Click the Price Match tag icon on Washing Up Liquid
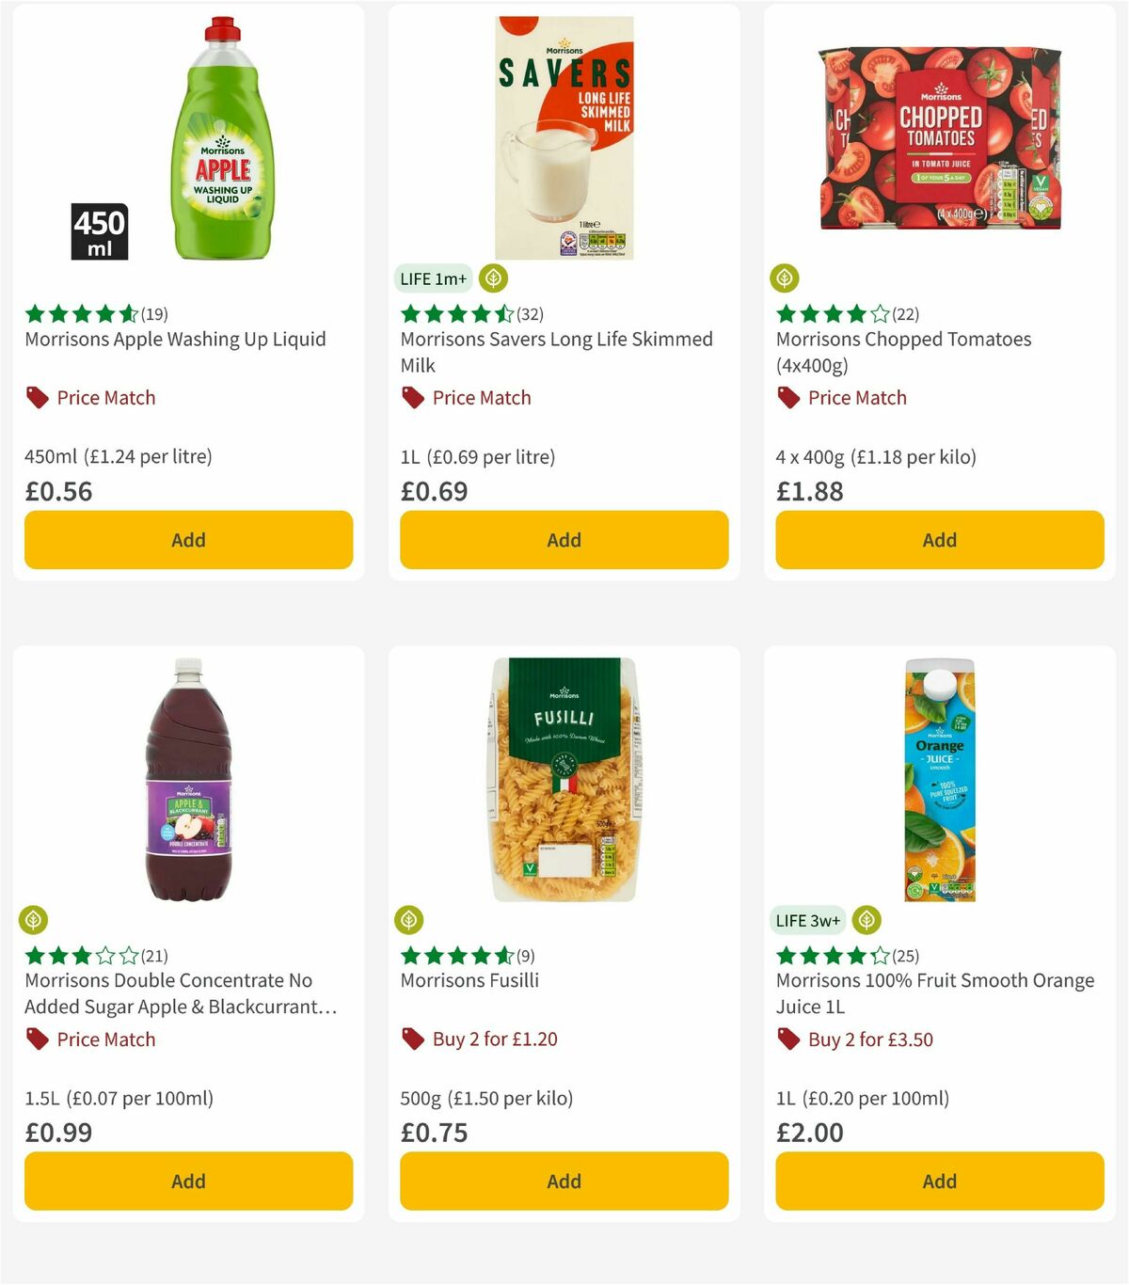Image resolution: width=1129 pixels, height=1285 pixels. (36, 397)
